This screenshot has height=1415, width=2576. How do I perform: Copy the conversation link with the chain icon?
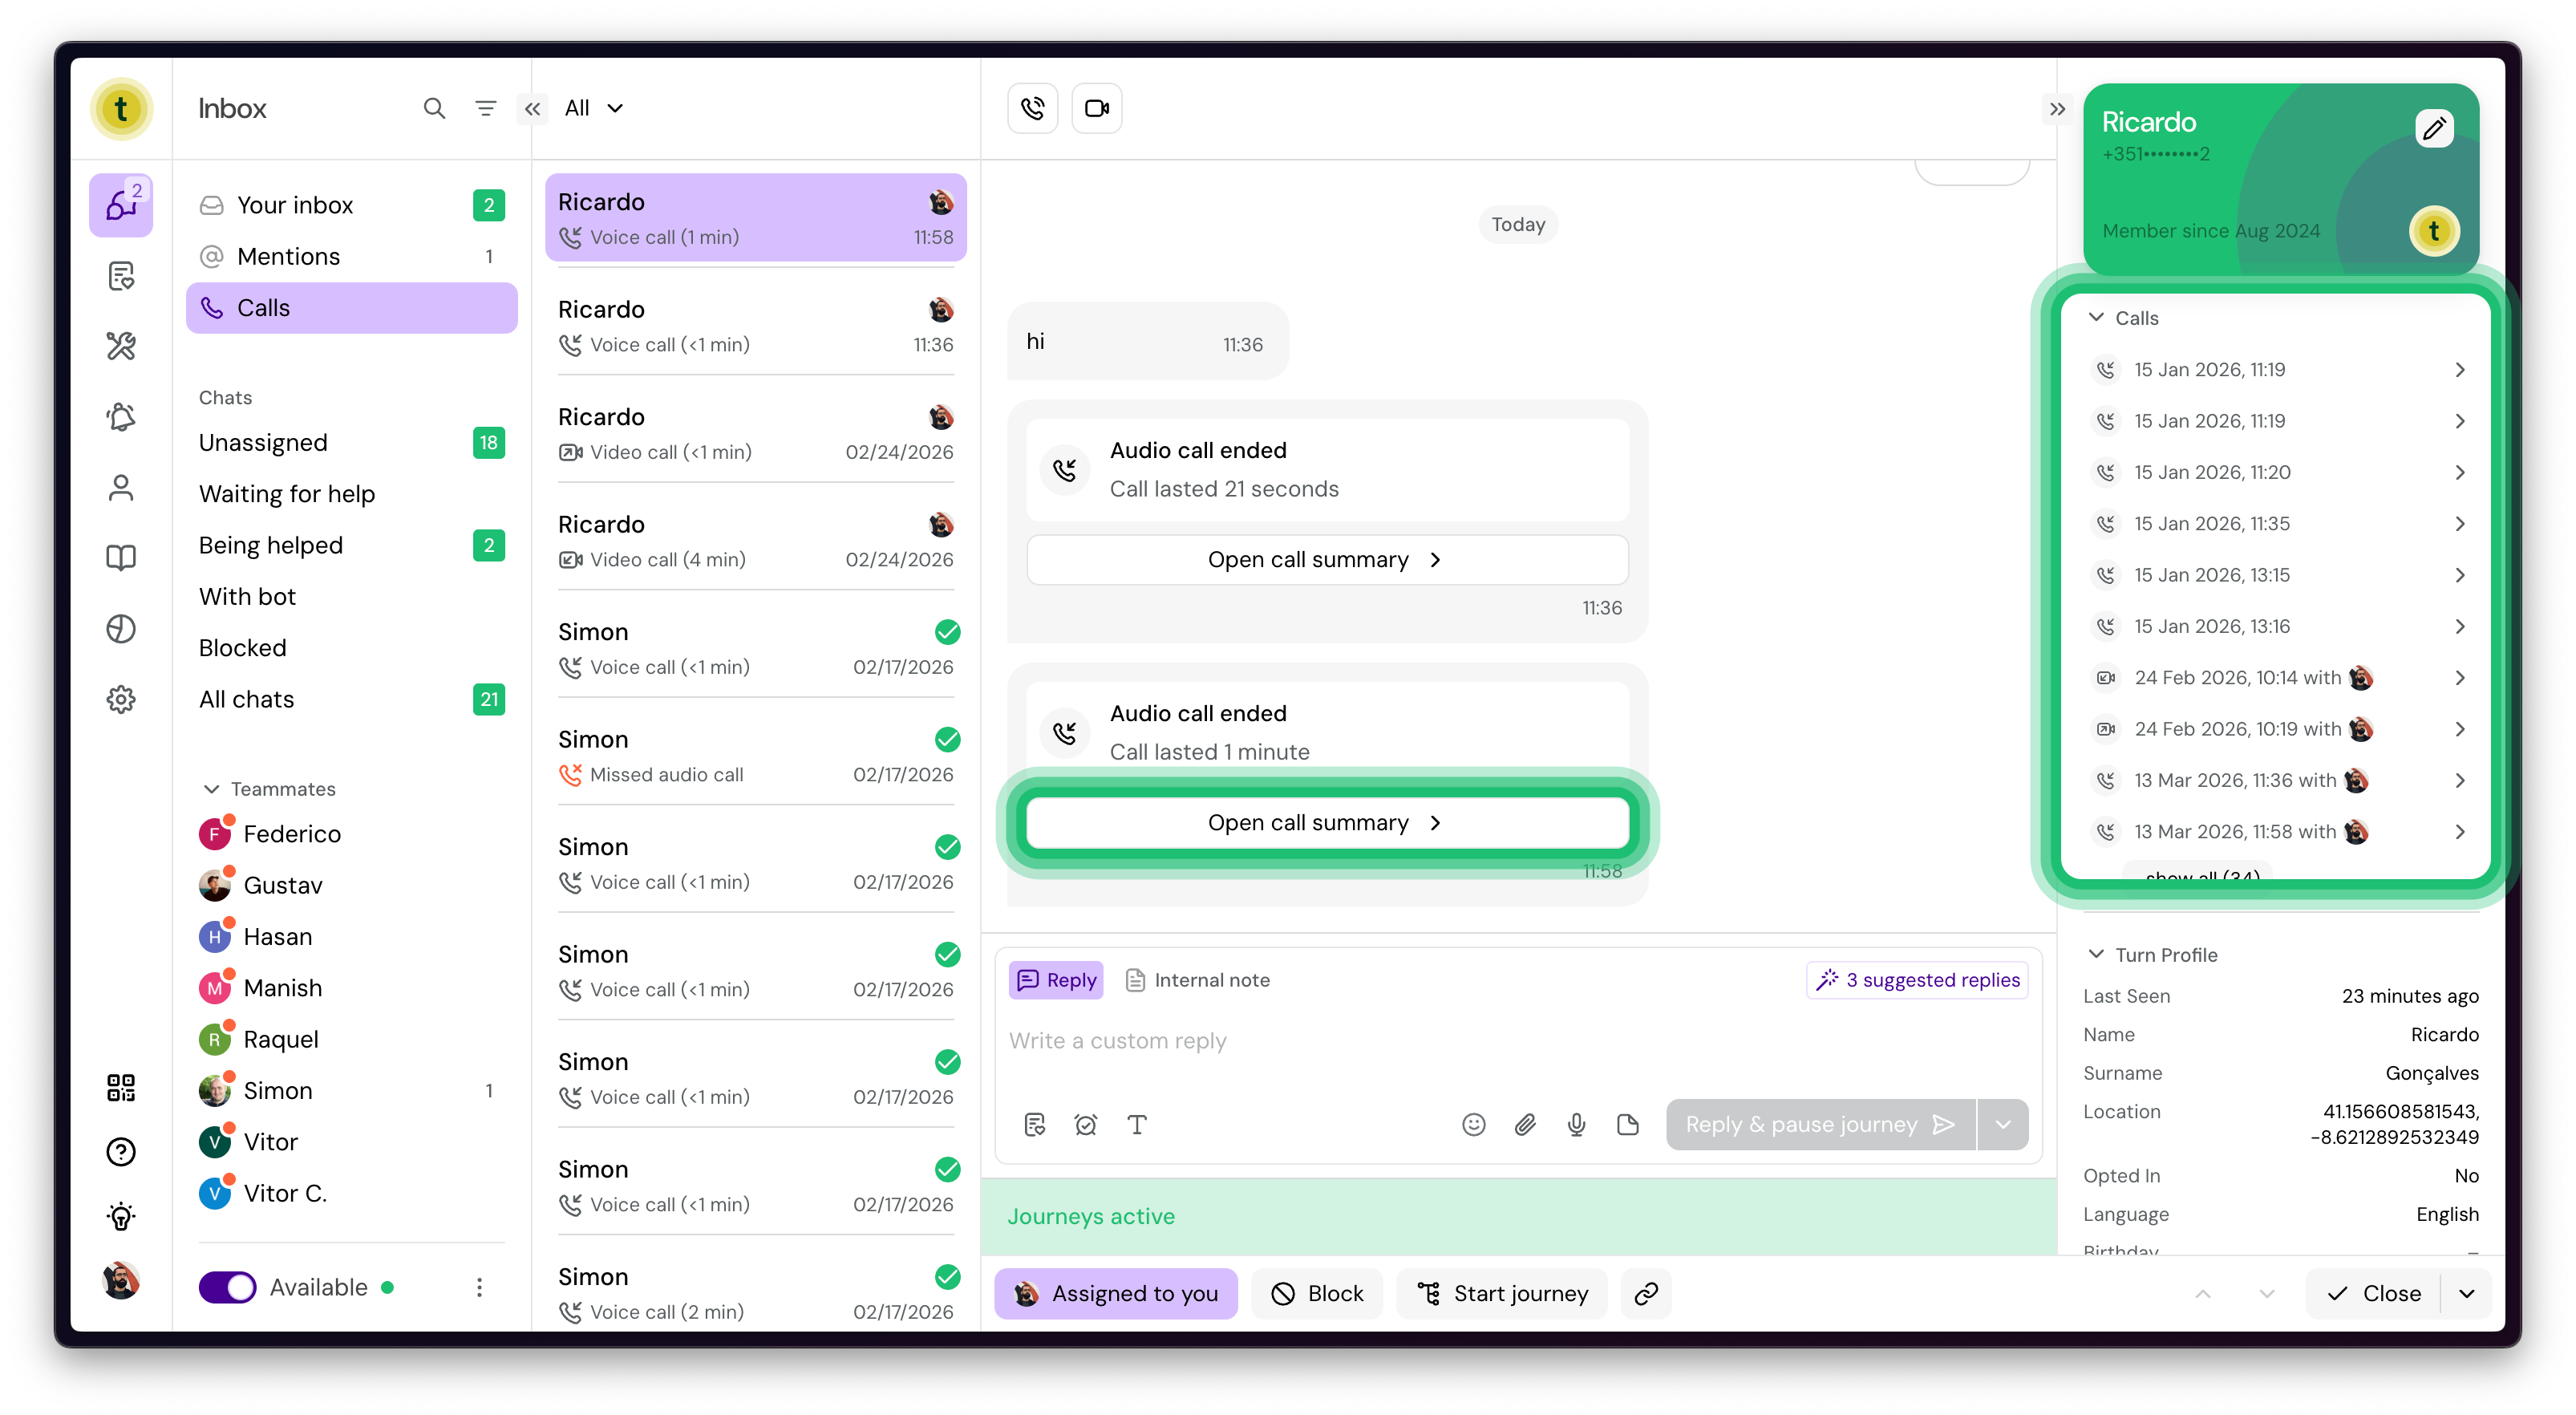tap(1646, 1293)
